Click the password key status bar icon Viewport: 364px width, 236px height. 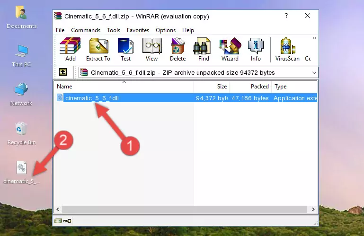coord(67,221)
